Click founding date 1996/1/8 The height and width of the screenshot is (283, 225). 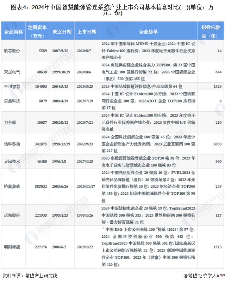59,161
